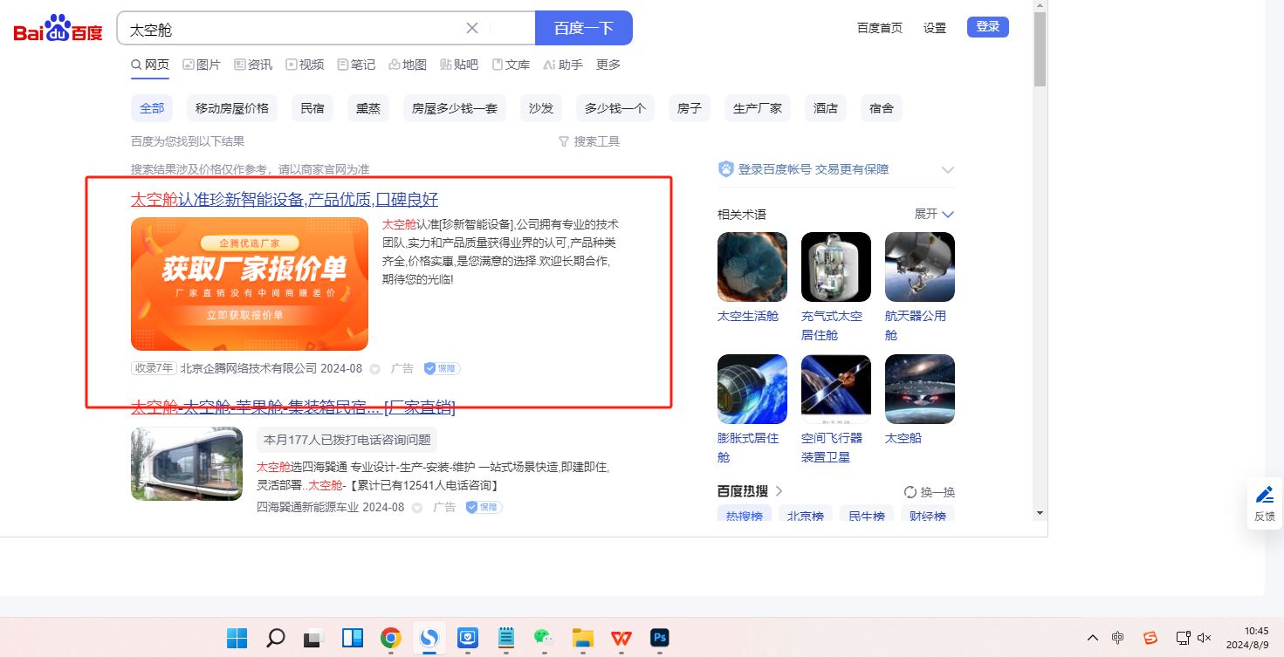Filter by 房屋多少钱一套 chip
The image size is (1284, 657).
[455, 108]
